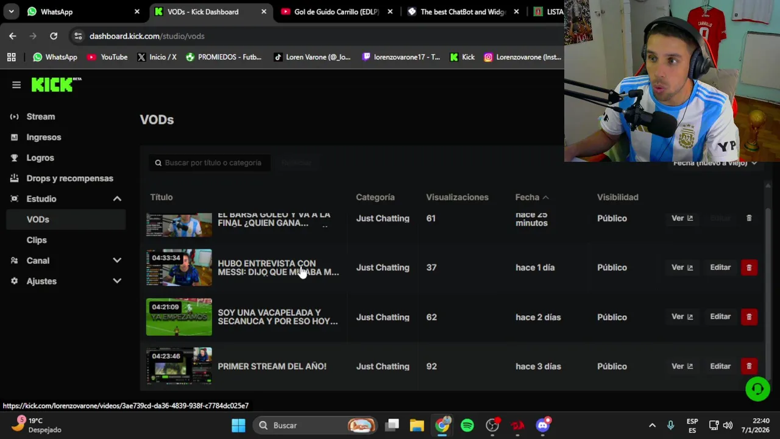
Task: Open the 04:21:09 VOD thumbnail
Action: click(179, 316)
